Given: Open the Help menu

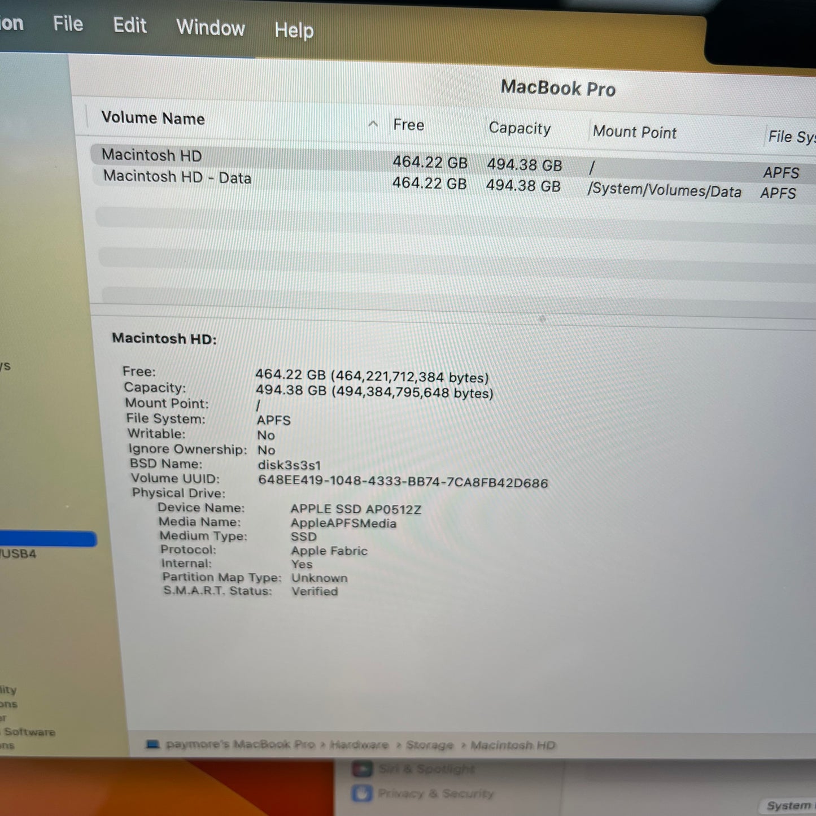Looking at the screenshot, I should click(x=293, y=30).
